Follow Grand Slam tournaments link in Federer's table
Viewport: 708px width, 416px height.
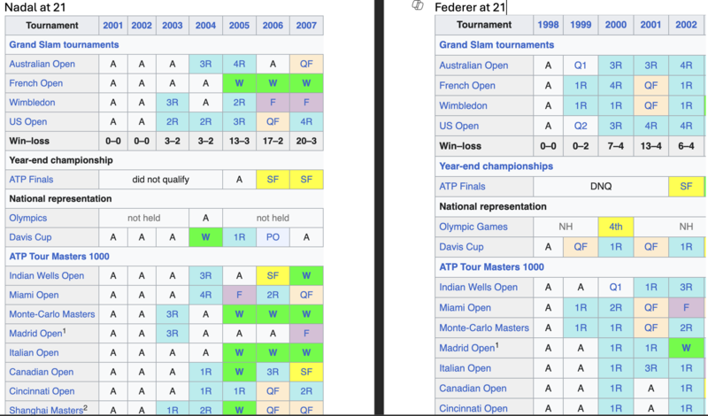[496, 45]
